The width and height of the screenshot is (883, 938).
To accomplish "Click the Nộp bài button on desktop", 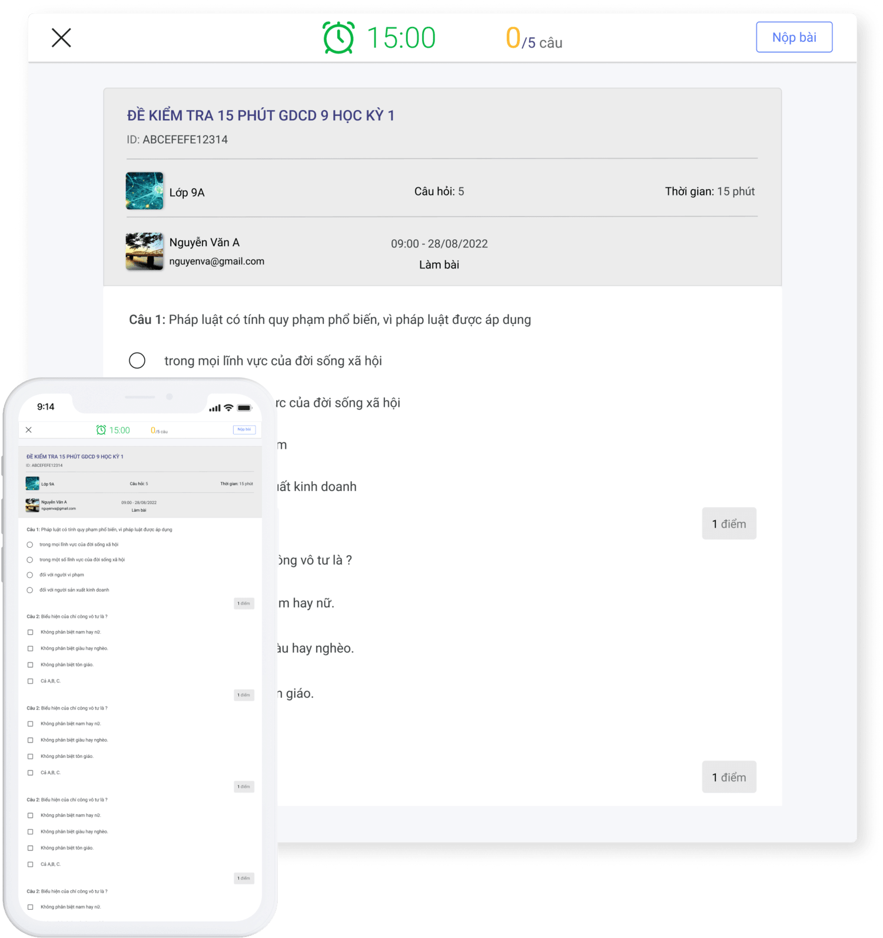I will pyautogui.click(x=794, y=37).
